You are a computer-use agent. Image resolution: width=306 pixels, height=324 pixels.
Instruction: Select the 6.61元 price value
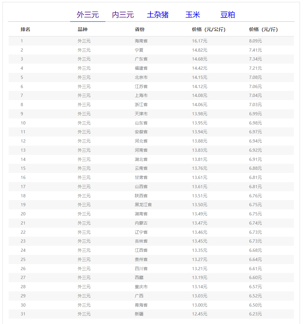(256, 268)
